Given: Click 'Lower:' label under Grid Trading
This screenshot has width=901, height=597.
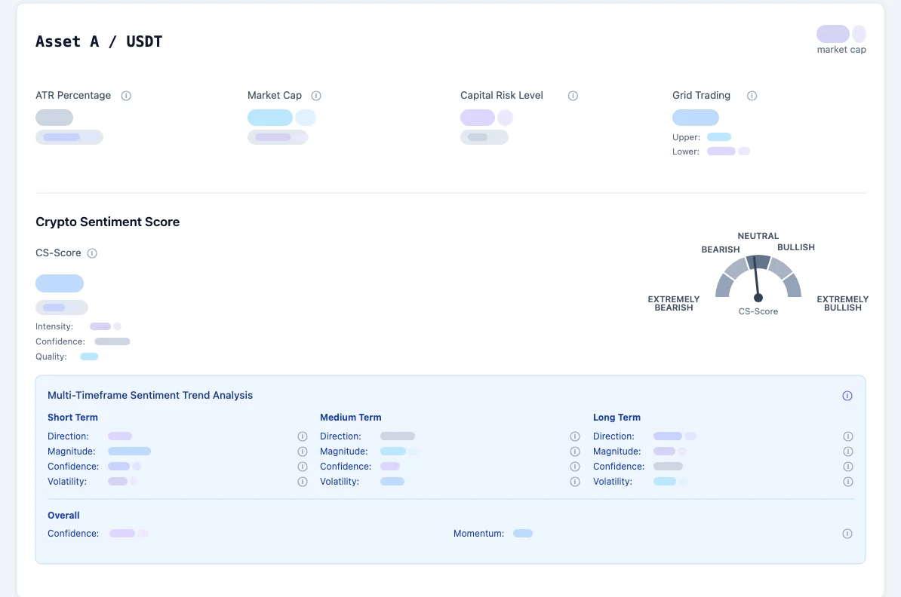Looking at the screenshot, I should pyautogui.click(x=685, y=152).
